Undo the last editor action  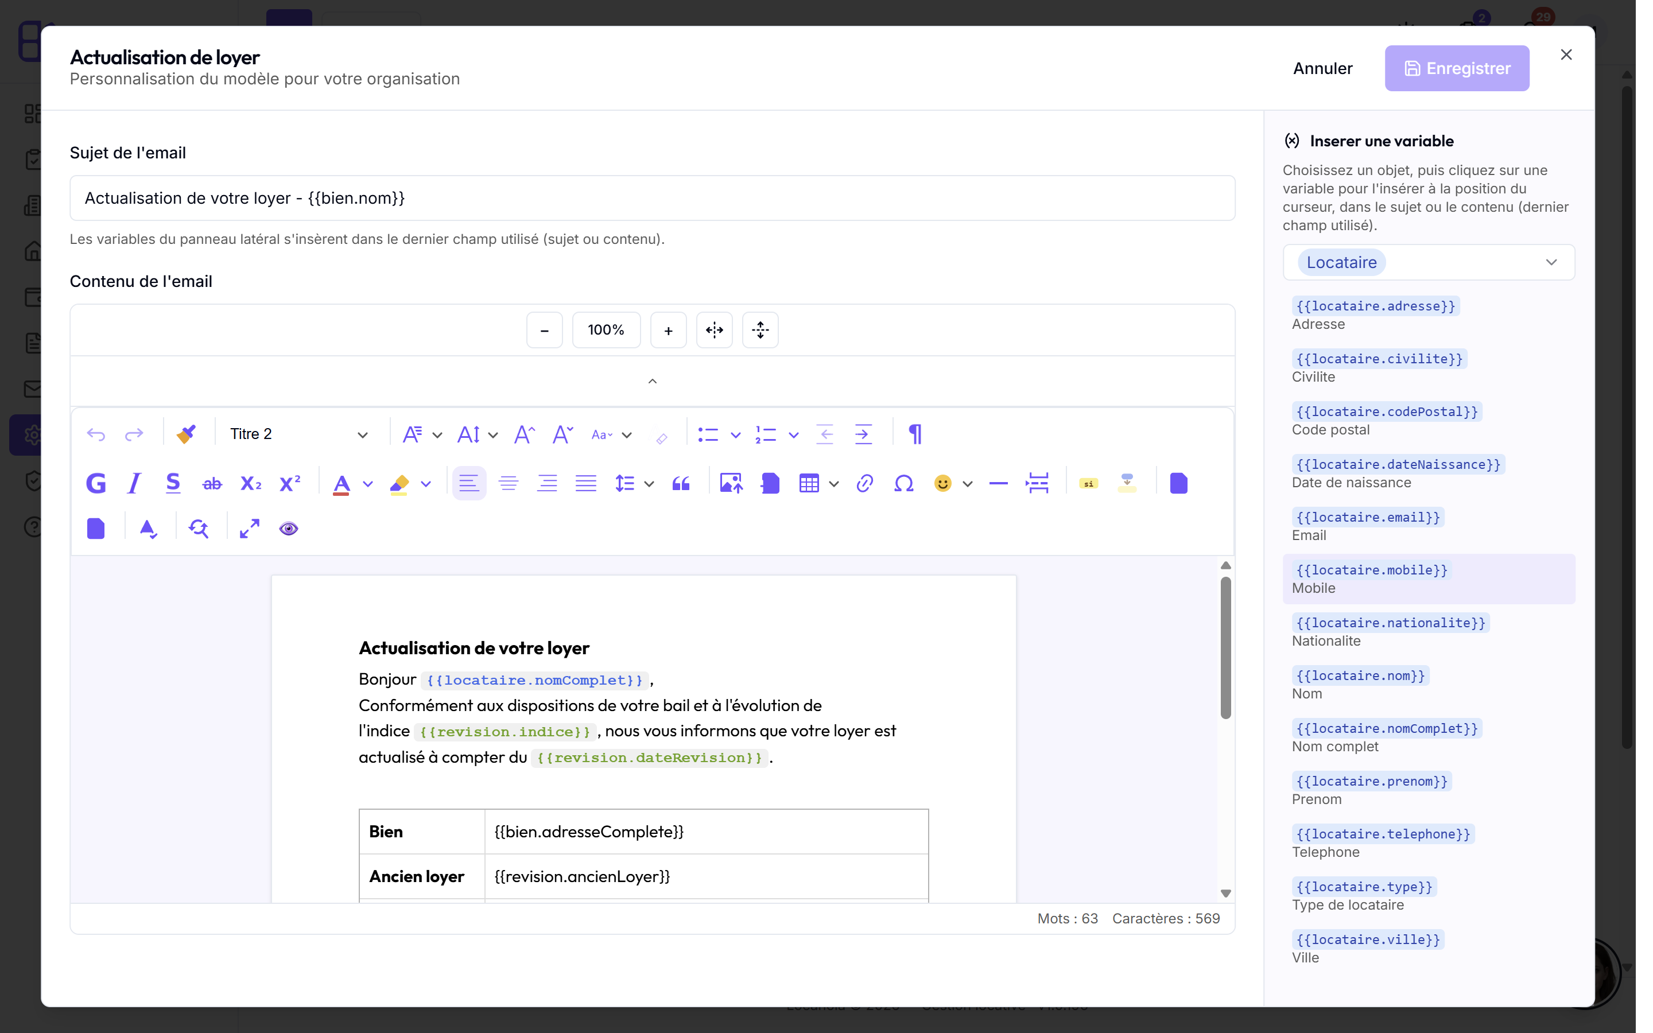point(96,434)
